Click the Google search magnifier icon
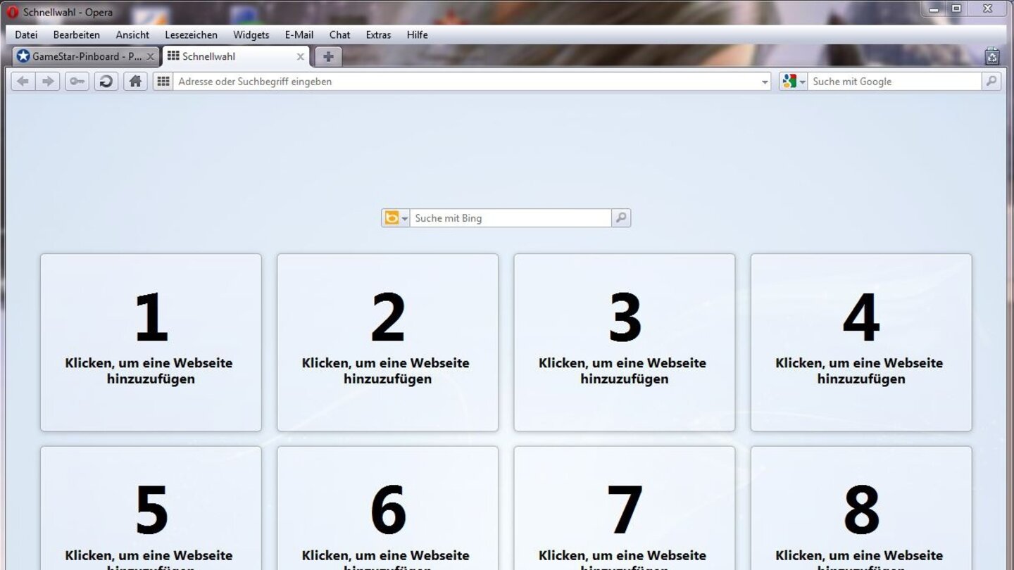This screenshot has height=570, width=1014. pyautogui.click(x=991, y=82)
